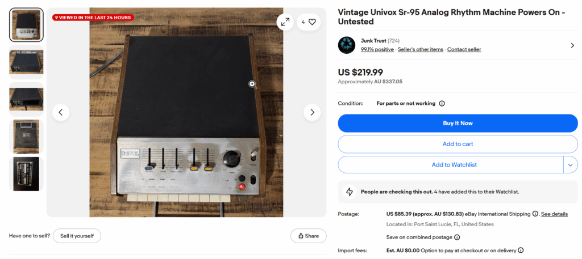Expand seller details with the right chevron

coord(572,45)
